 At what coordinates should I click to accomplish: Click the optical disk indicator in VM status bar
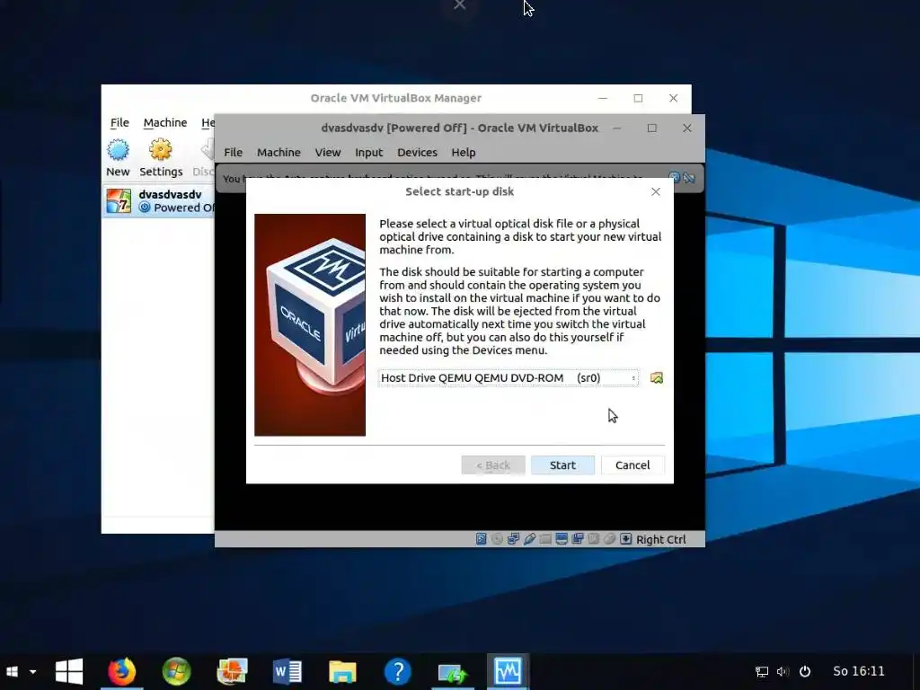(x=497, y=539)
